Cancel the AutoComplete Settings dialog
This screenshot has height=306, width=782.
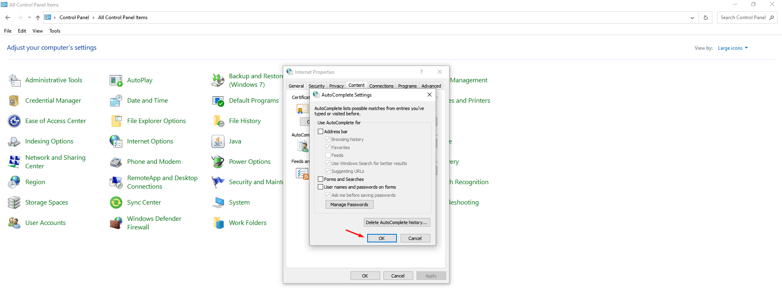click(x=415, y=238)
